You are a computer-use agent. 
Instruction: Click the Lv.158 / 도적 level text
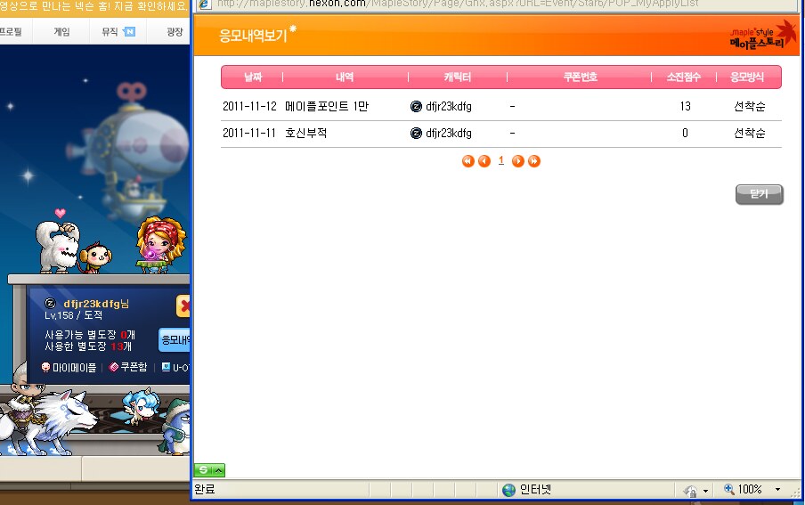(x=73, y=315)
